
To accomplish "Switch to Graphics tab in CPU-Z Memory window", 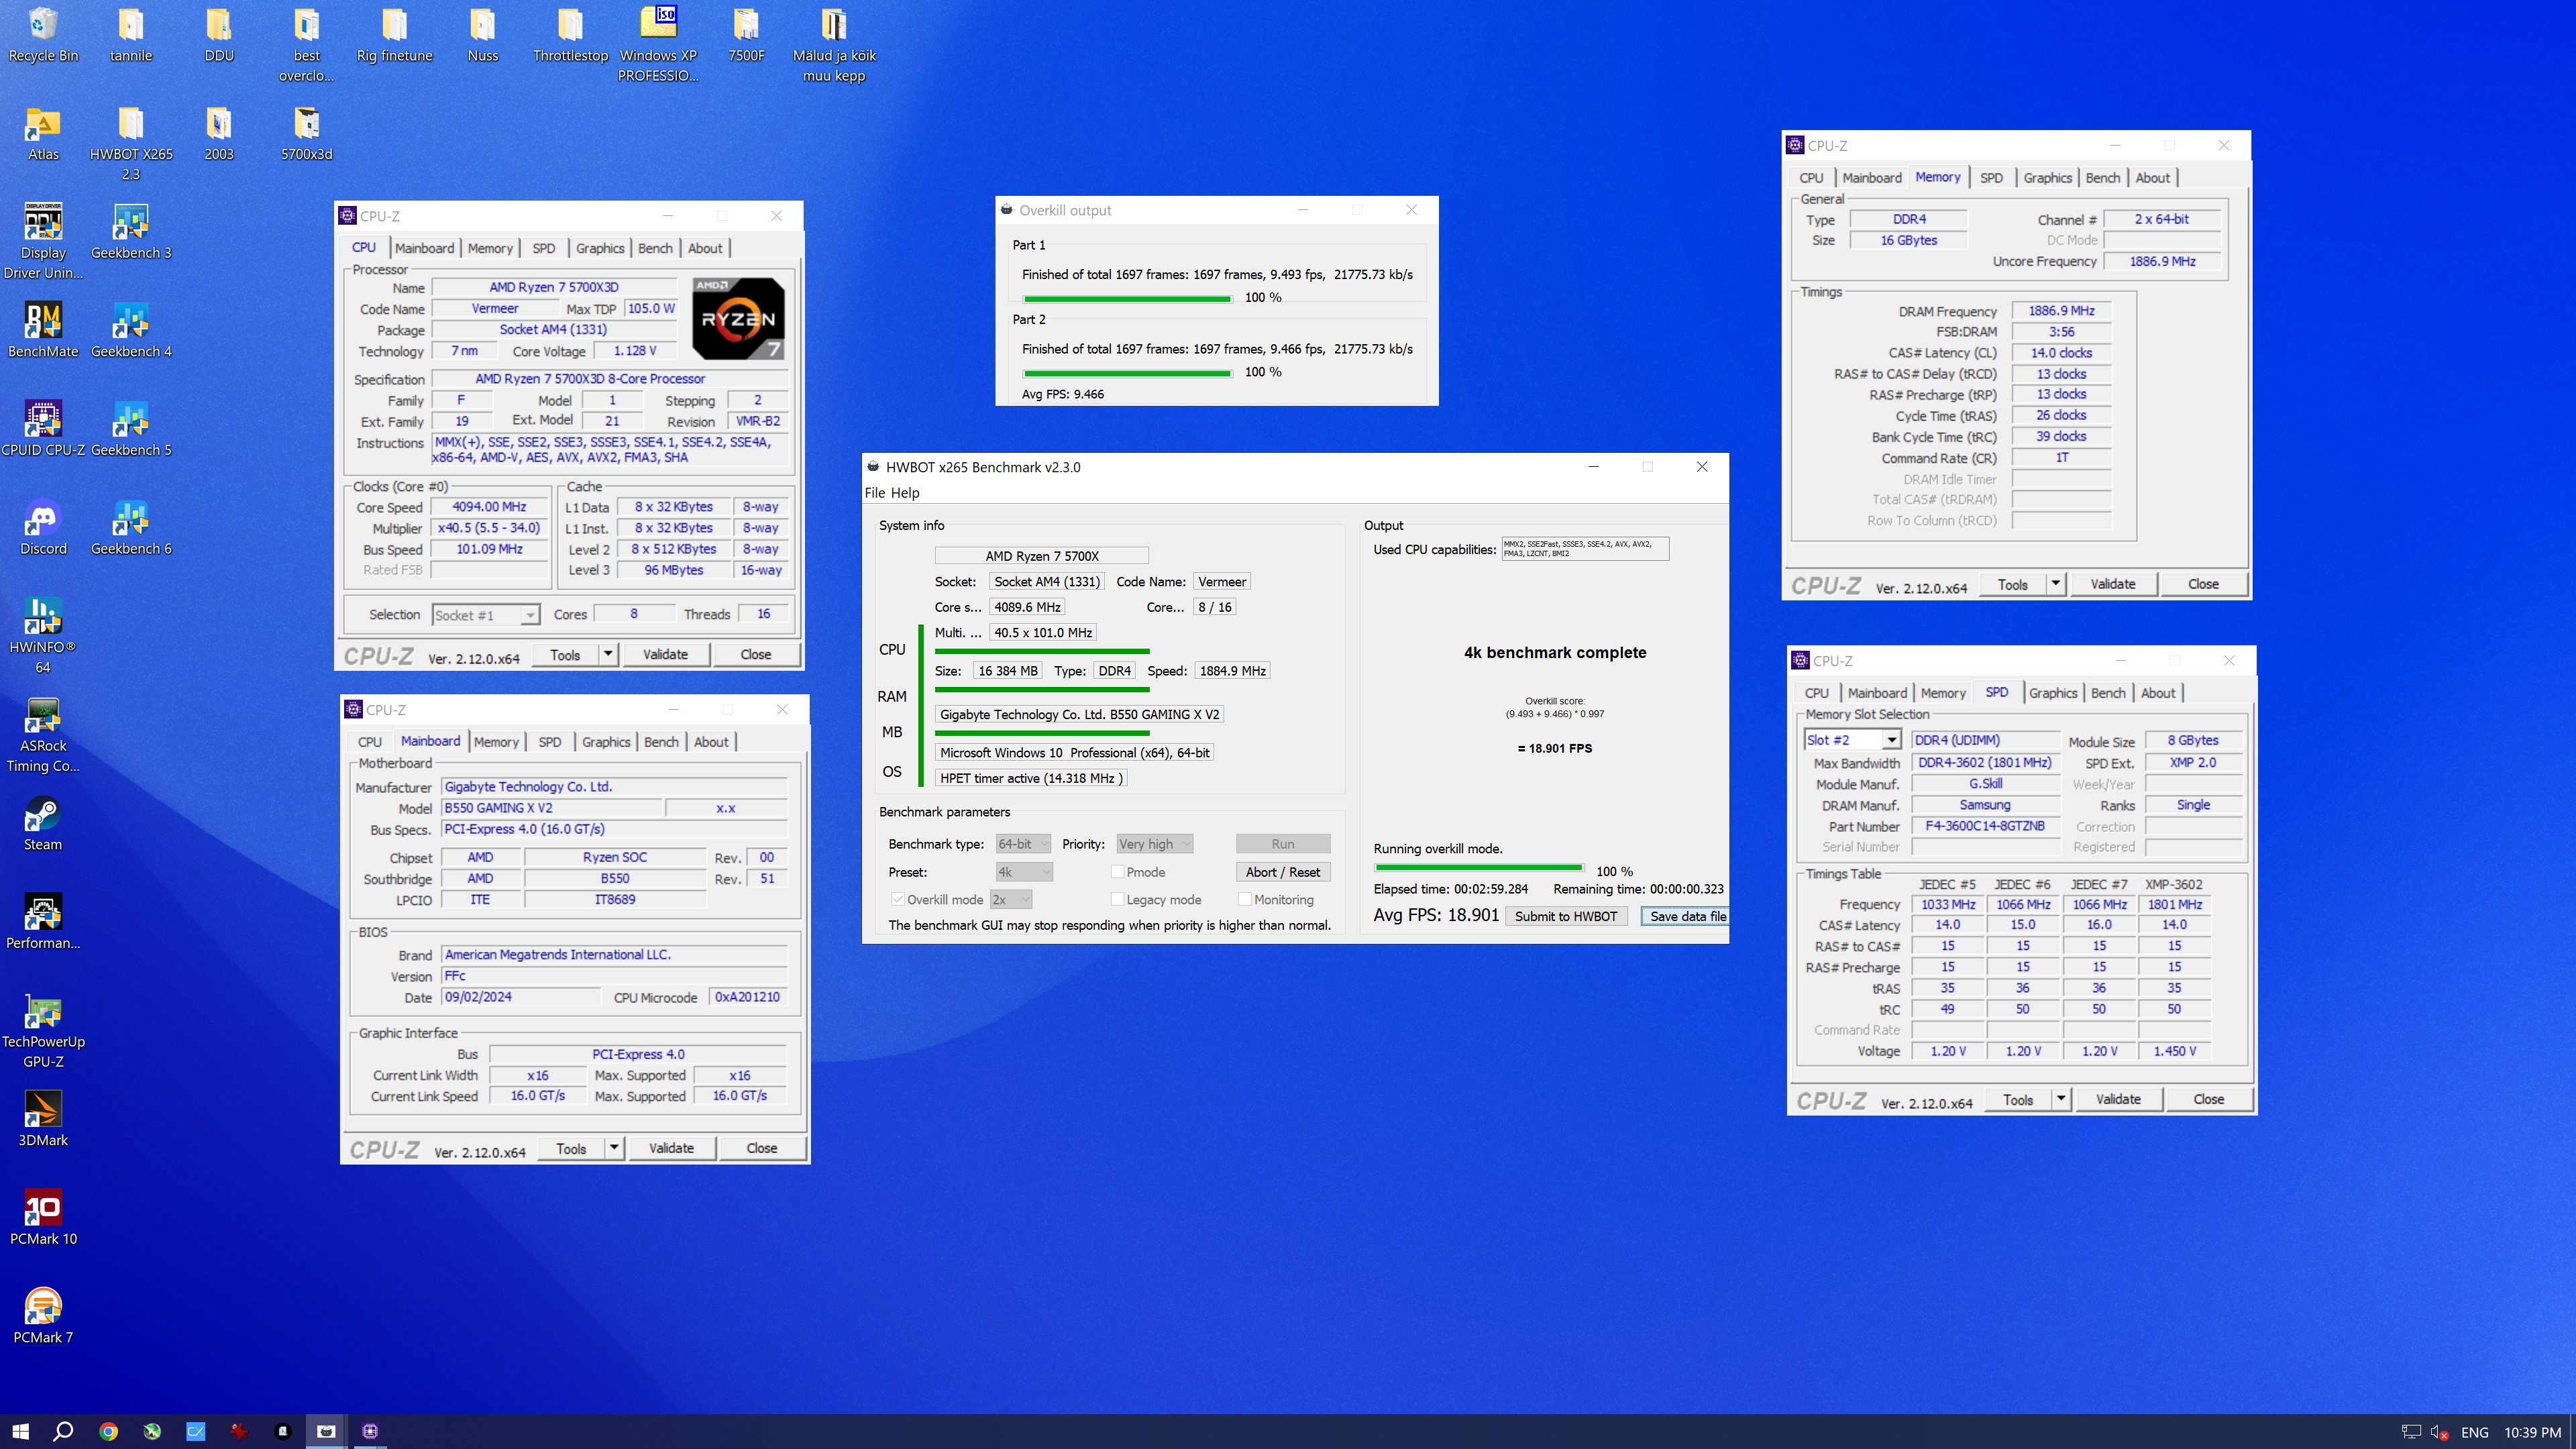I will point(2047,178).
